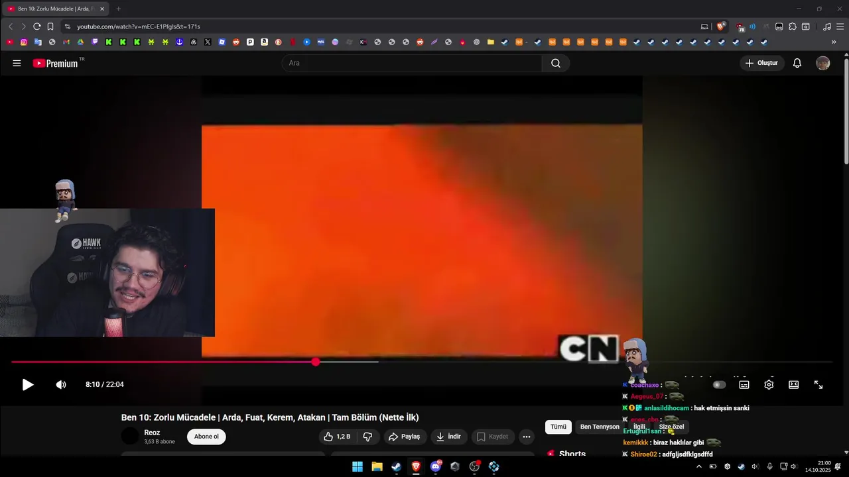Viewport: 849px width, 477px height.
Task: Open OBS Studio from taskbar
Action: (474, 466)
